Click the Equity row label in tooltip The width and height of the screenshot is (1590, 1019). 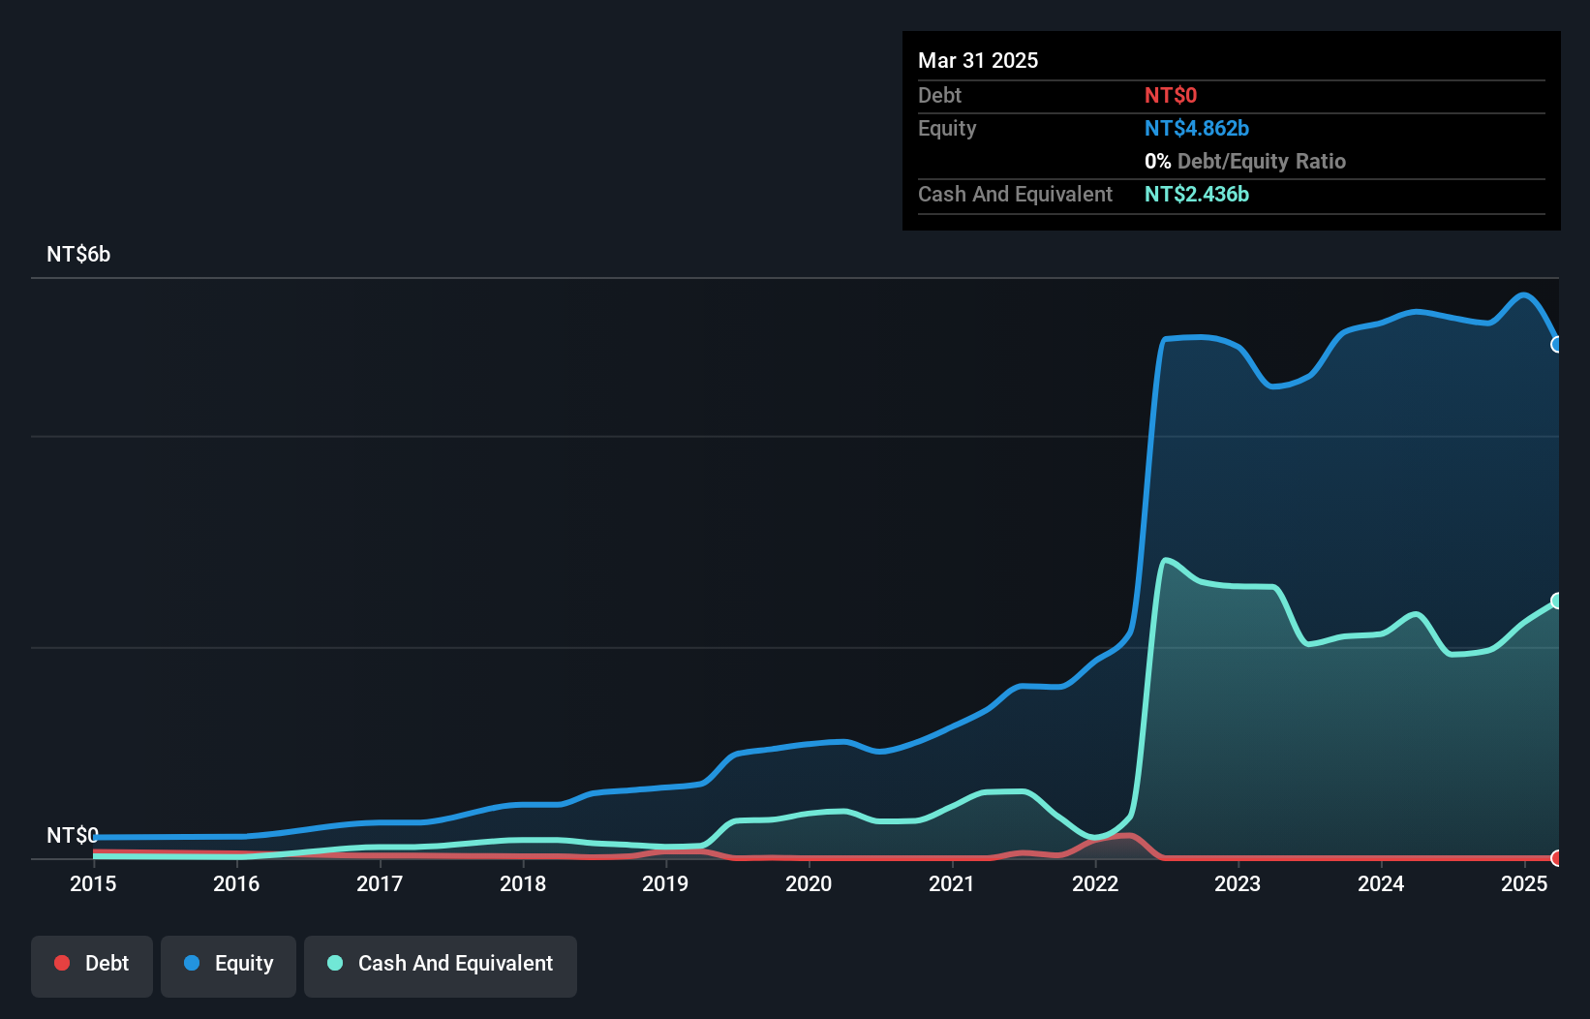(x=947, y=128)
